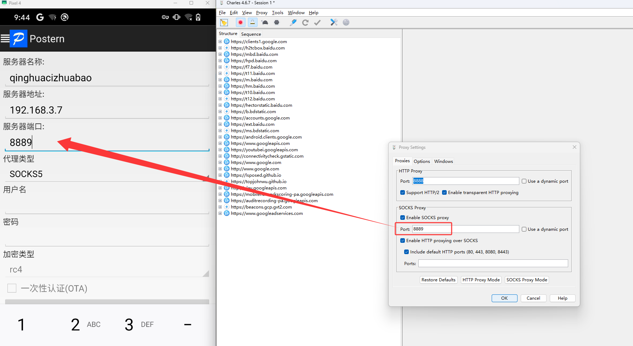
Task: Expand the https://hpd.baidu.com tree node
Action: point(220,61)
